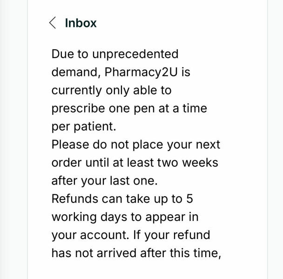Click the line 'Please do not place your next'
Screen dimensions: 283x279
tap(136, 145)
